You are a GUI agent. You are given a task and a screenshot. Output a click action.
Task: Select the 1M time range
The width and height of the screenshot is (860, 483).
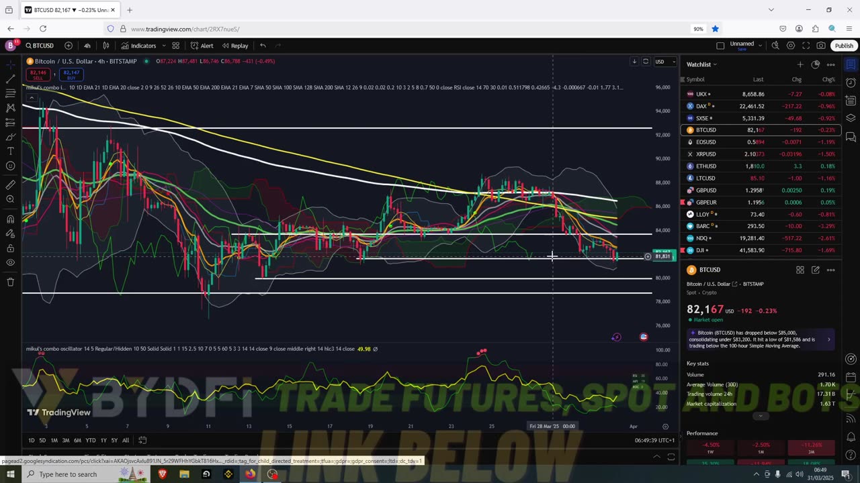54,440
